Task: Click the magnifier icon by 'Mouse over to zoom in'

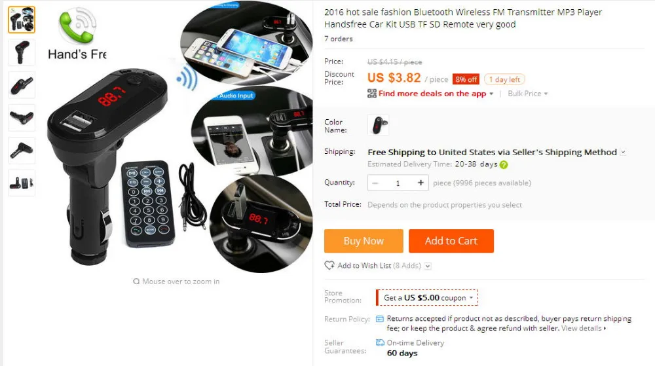Action: coord(136,282)
